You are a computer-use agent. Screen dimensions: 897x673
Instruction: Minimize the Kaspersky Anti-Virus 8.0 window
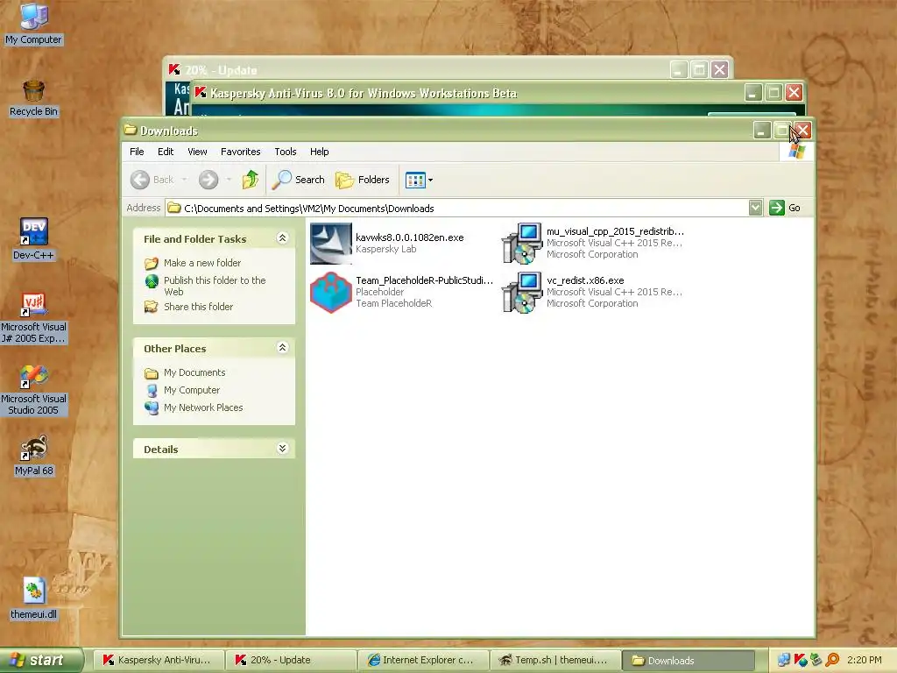tap(752, 92)
